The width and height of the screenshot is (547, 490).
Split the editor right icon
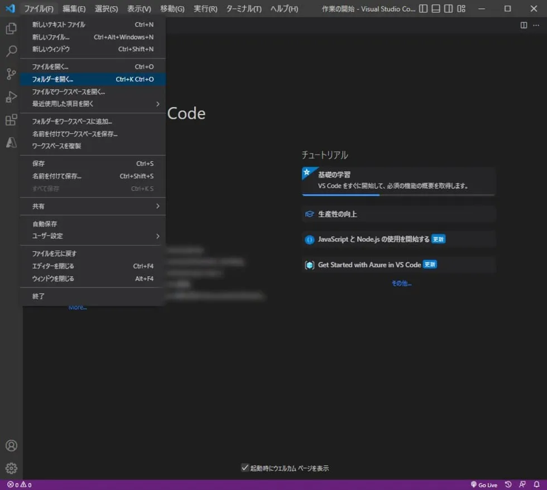coord(524,25)
